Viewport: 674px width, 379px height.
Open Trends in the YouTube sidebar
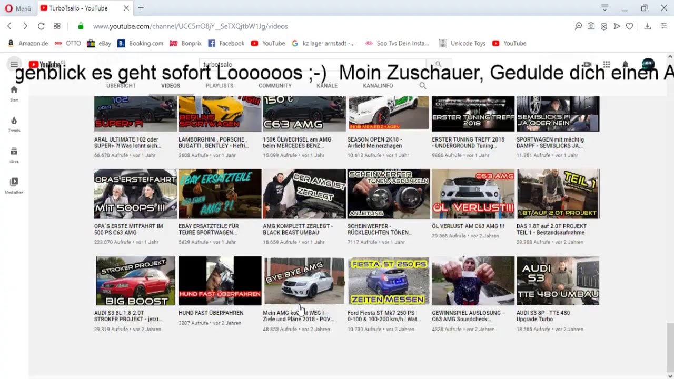(x=14, y=124)
